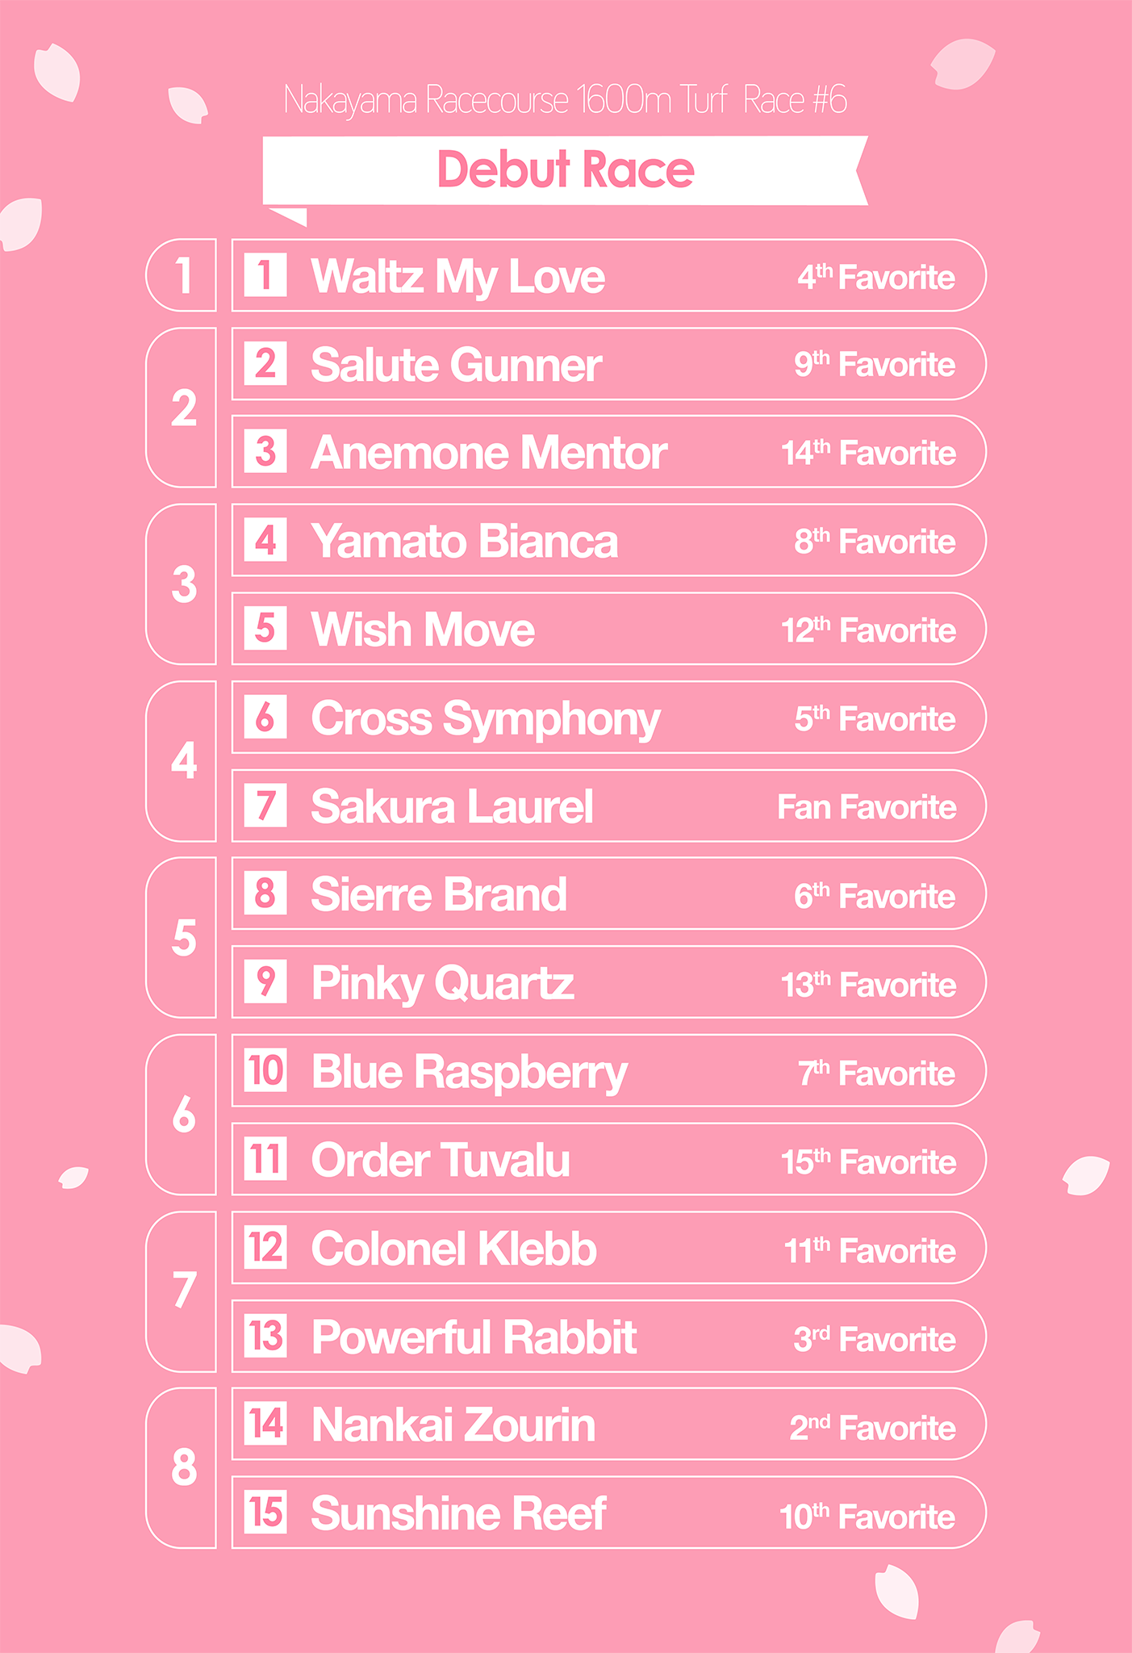Click the Fan Favorite label

pyautogui.click(x=867, y=807)
